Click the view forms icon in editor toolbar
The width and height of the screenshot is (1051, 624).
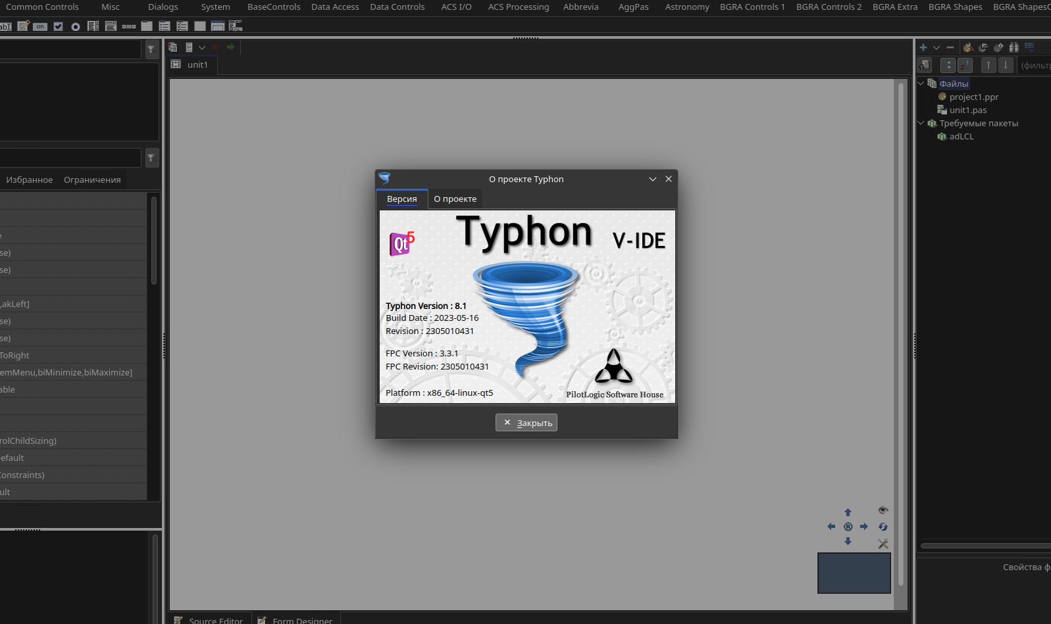click(x=189, y=47)
